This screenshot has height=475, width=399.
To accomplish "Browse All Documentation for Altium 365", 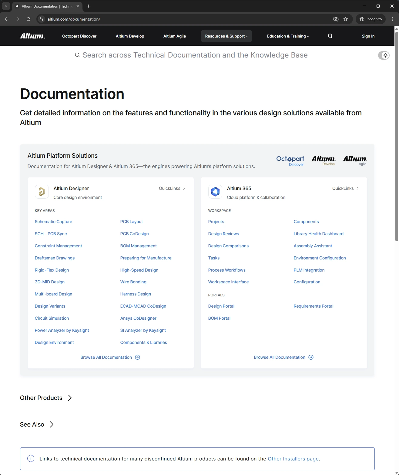I will 283,357.
